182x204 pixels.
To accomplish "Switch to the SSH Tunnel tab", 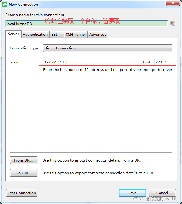I will tap(76, 35).
